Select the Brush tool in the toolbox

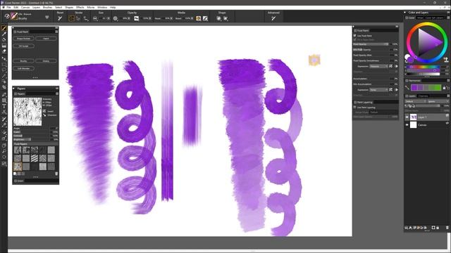[4, 28]
